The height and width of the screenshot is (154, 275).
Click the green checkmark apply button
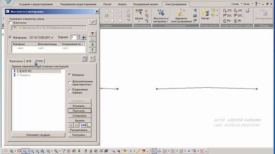point(92,22)
